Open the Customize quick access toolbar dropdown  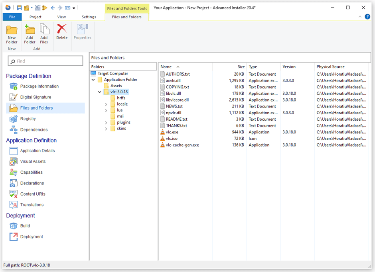[x=74, y=8]
